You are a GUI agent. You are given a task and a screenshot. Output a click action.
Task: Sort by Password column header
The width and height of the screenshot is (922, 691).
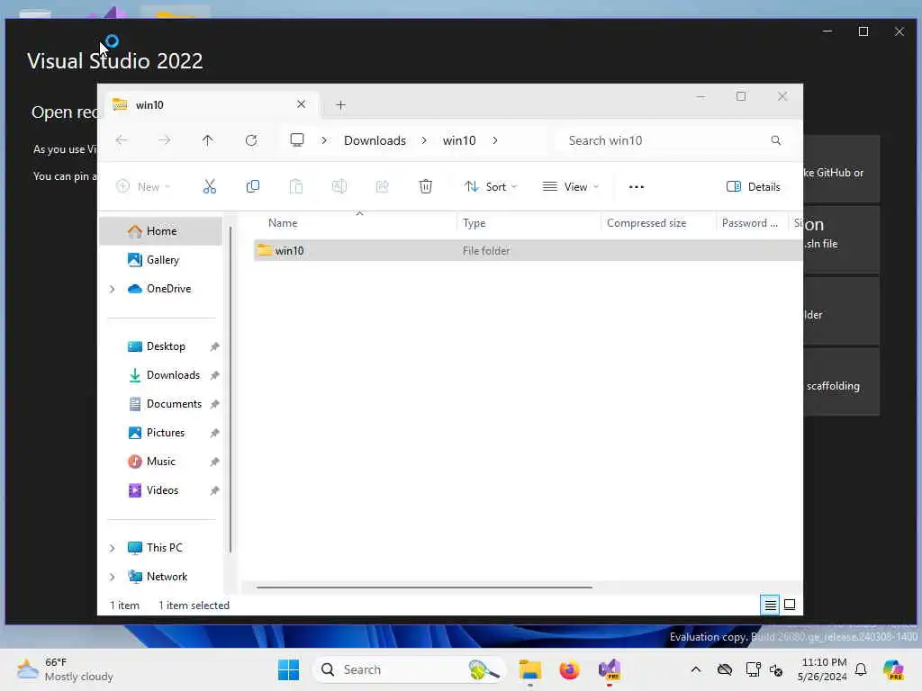click(x=751, y=223)
